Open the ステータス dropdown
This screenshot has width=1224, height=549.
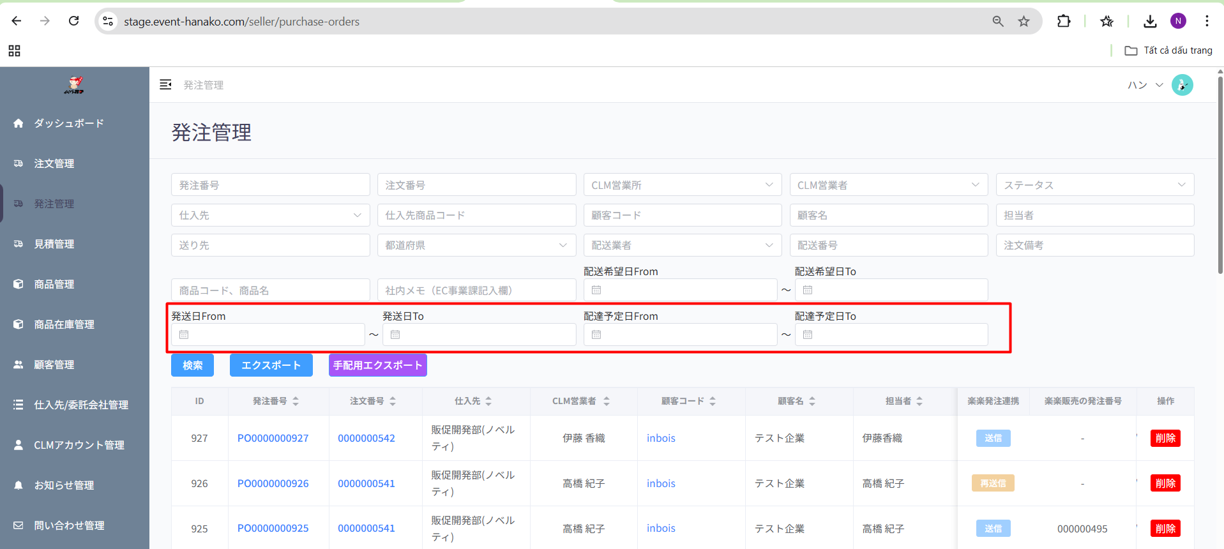tap(1094, 185)
